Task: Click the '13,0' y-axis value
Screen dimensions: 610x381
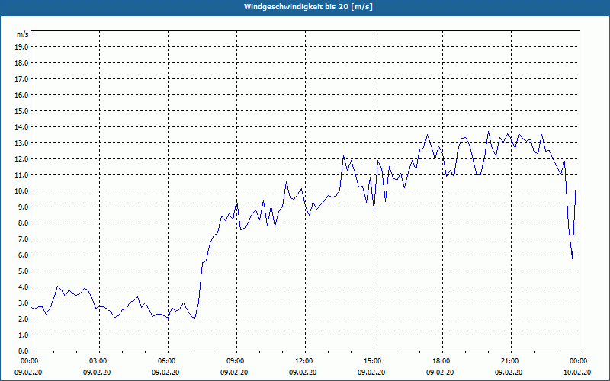Action: pos(21,143)
